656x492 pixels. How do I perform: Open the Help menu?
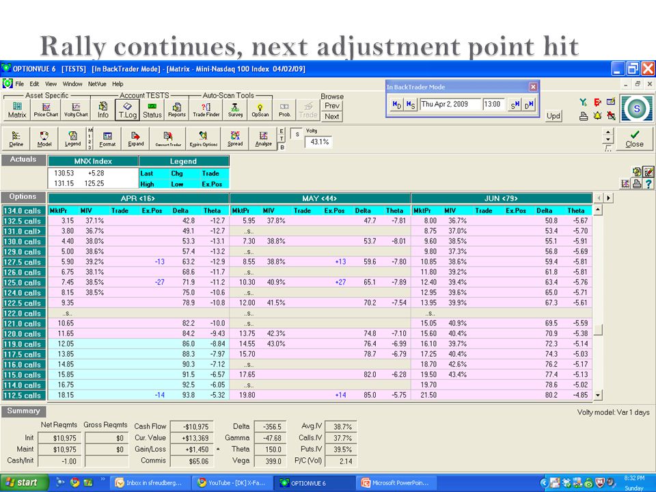118,84
